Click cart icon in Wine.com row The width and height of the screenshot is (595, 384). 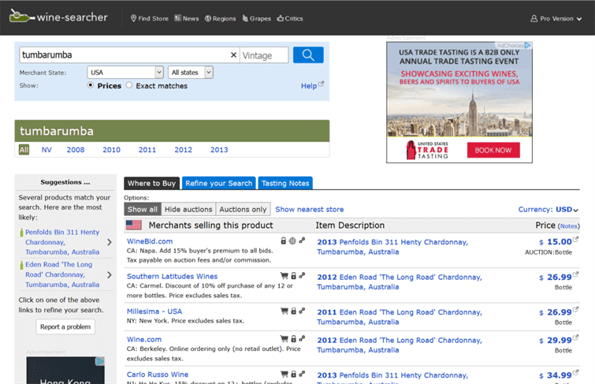[x=284, y=338]
